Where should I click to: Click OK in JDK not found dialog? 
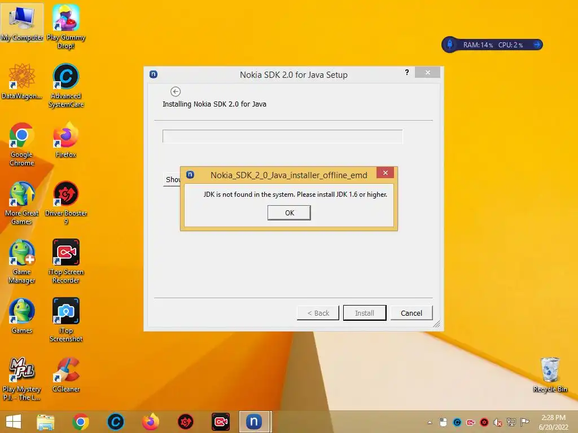289,213
